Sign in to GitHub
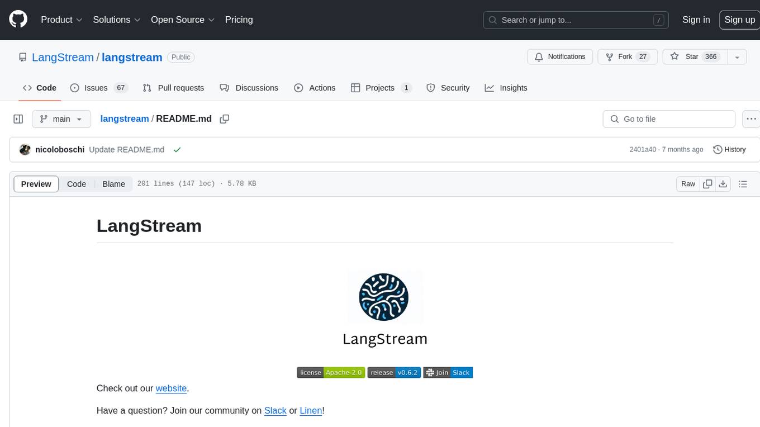 click(x=696, y=20)
